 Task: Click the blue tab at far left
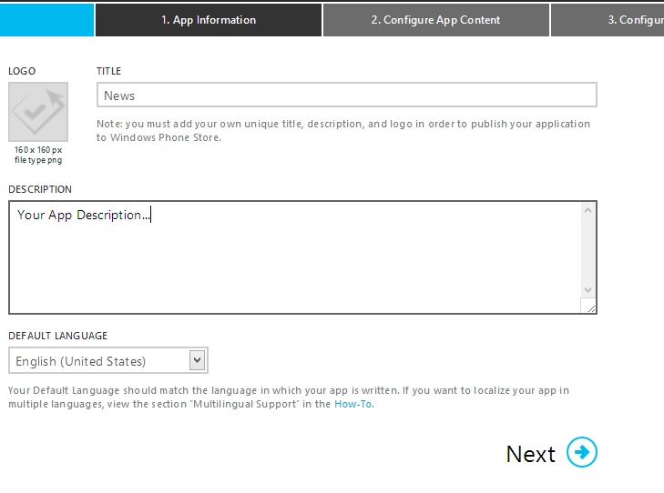tap(46, 20)
